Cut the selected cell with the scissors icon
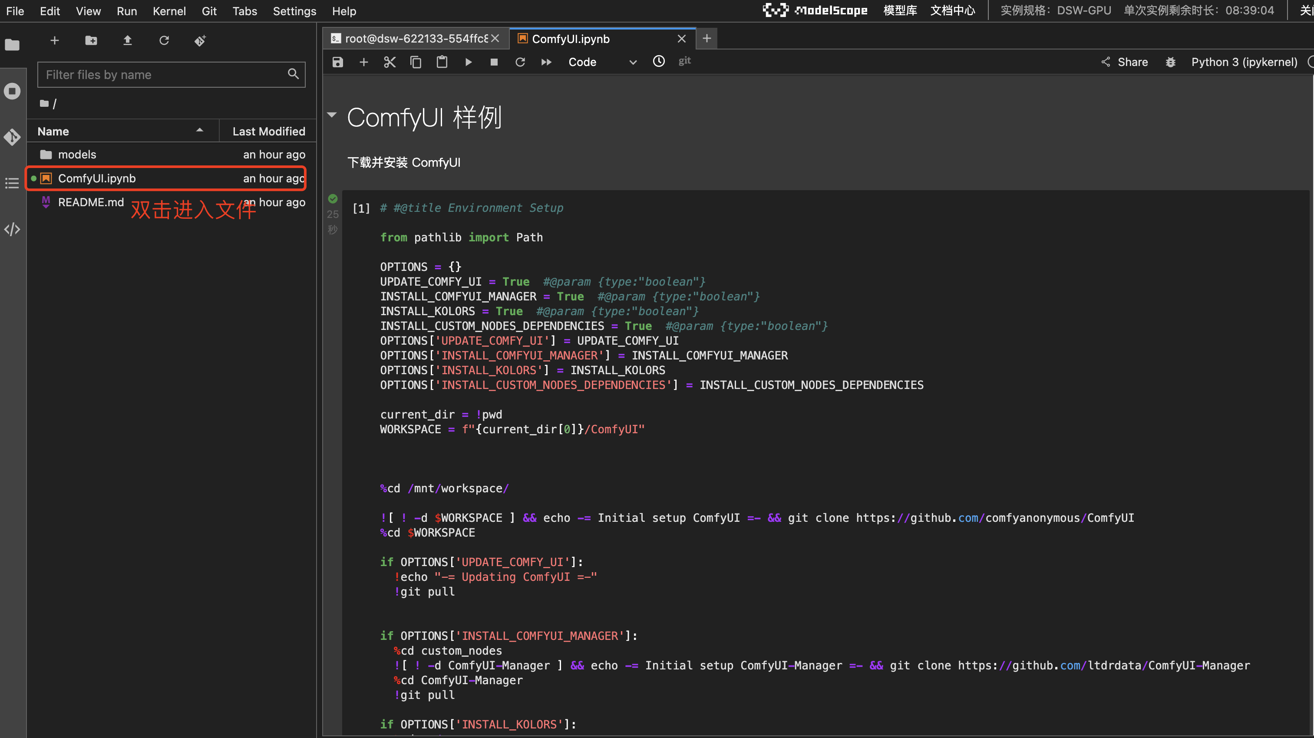Image resolution: width=1314 pixels, height=738 pixels. [x=389, y=62]
